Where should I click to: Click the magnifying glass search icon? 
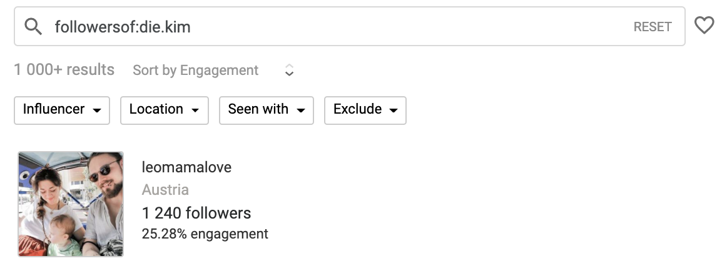point(33,27)
